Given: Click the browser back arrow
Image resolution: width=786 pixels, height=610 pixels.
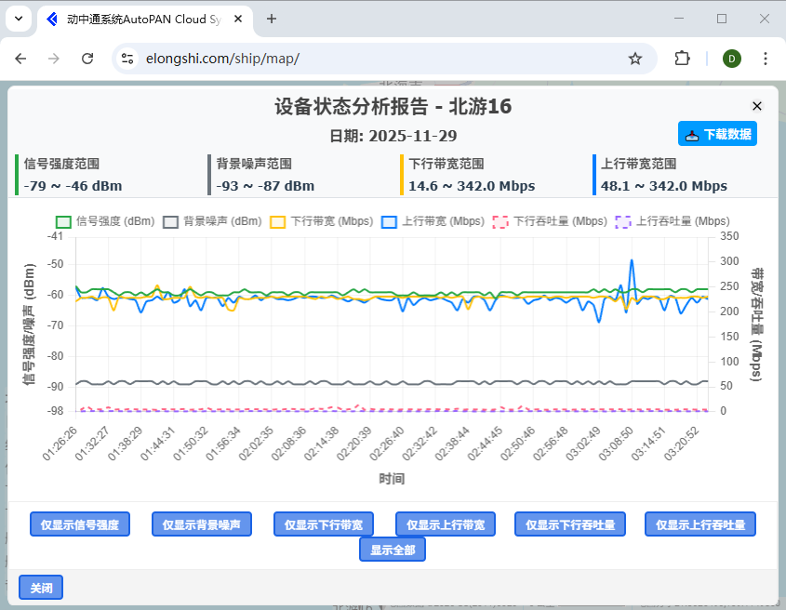Looking at the screenshot, I should 20,58.
